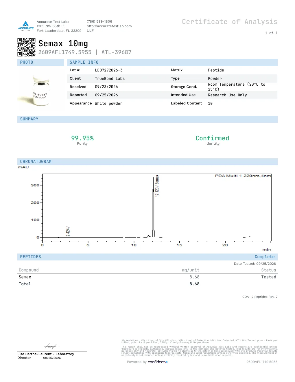Click the purity value '99.95%'
Screen dimensions: 295x382
pos(82,138)
